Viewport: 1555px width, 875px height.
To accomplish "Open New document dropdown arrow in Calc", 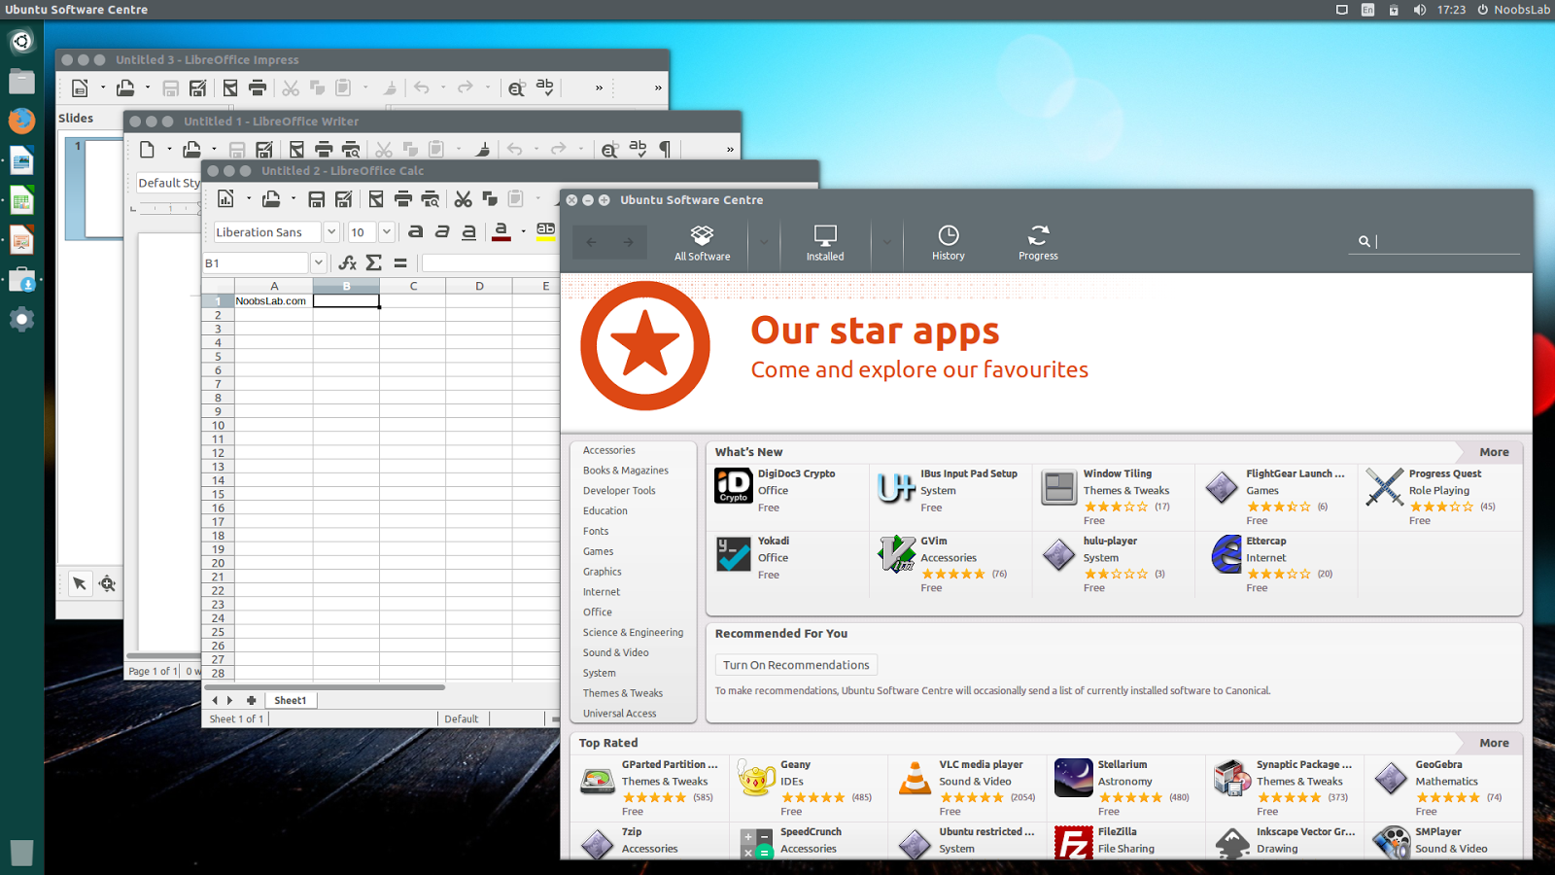I will 249,199.
